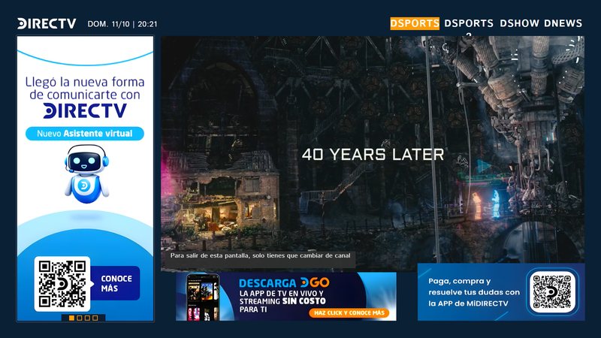Open the DESCARGA DGO banner headline

click(x=284, y=283)
